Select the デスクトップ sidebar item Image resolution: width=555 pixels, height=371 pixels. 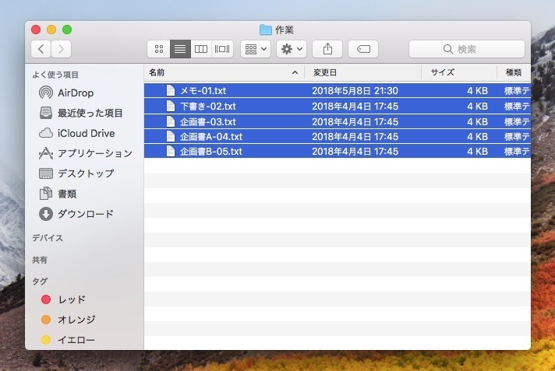point(85,173)
